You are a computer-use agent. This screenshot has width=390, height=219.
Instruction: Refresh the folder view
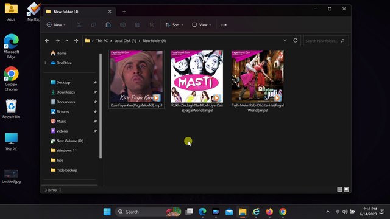point(295,41)
